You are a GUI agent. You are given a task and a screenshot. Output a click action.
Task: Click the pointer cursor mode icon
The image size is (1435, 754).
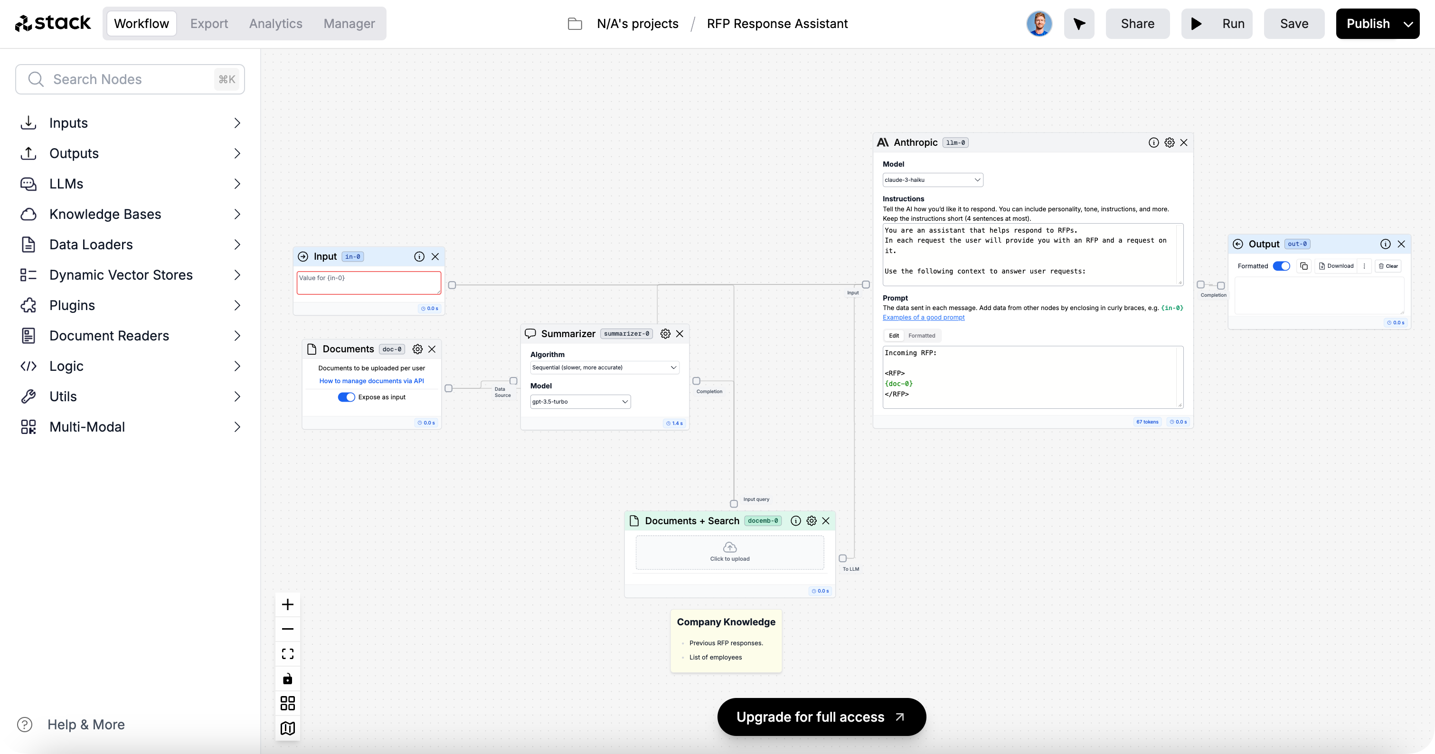point(1079,24)
